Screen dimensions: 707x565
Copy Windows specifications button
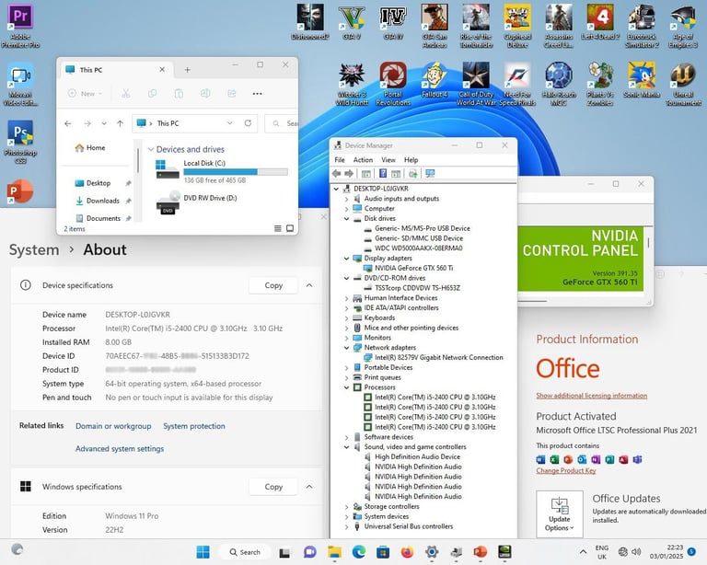coord(273,487)
